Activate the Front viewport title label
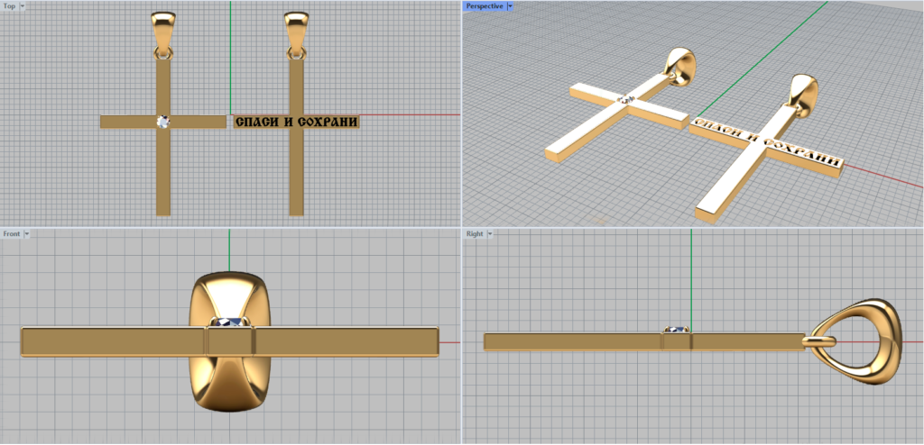This screenshot has height=445, width=924. (x=12, y=233)
